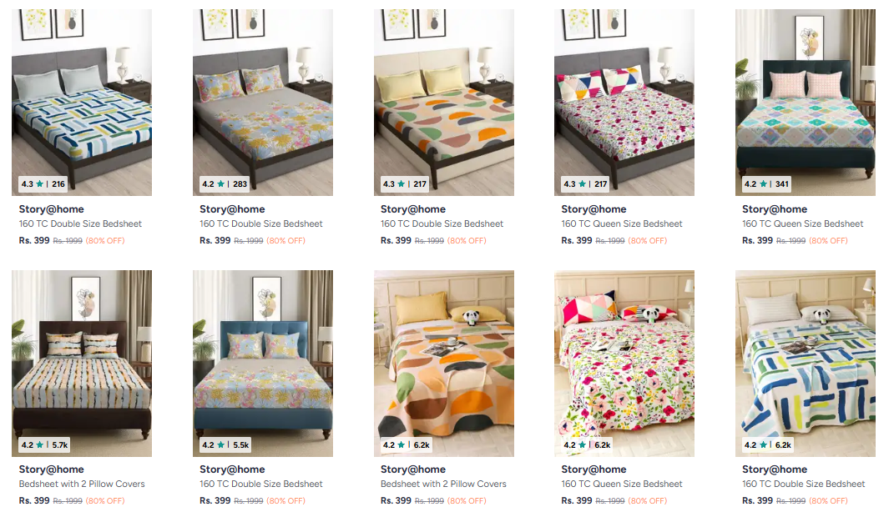The height and width of the screenshot is (517, 889).
Task: Click the 5.5k reviews rating badge
Action: [x=225, y=445]
